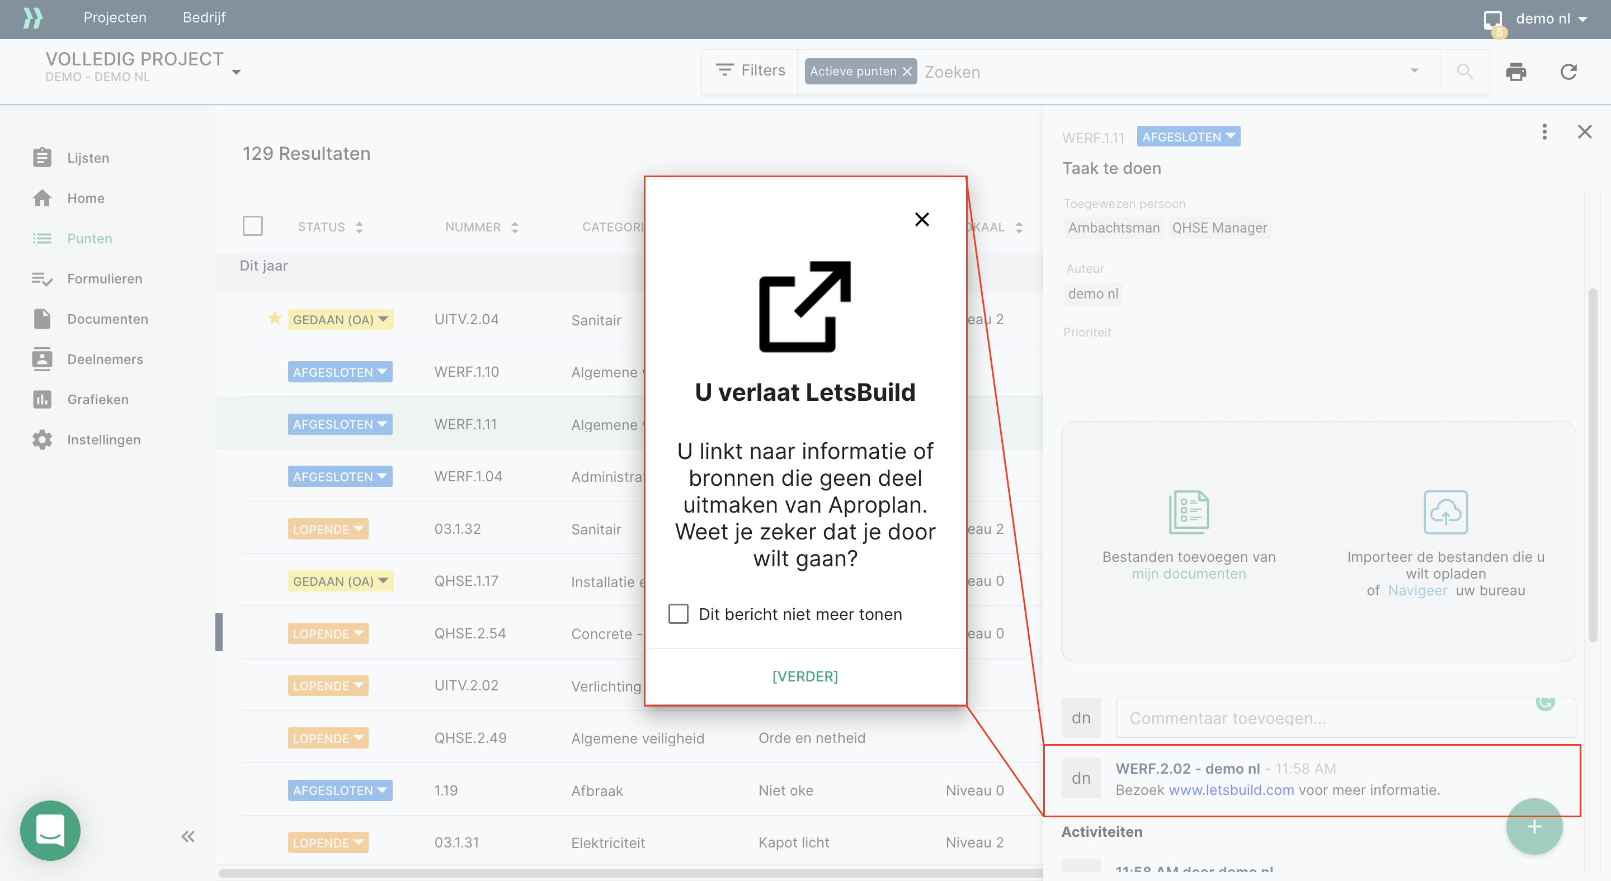Open Lijsten in the sidebar
The height and width of the screenshot is (881, 1611).
[x=71, y=158]
